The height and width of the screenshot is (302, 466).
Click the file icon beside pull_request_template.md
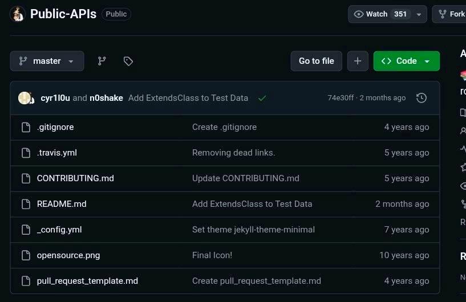[x=26, y=280]
